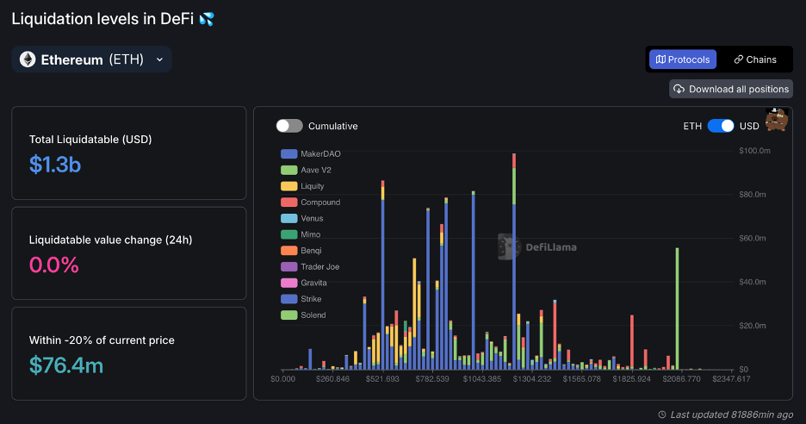
Task: Toggle Benqi legend entry
Action: click(x=301, y=251)
